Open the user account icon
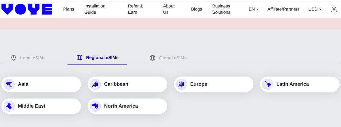The image size is (341, 127). (x=334, y=9)
